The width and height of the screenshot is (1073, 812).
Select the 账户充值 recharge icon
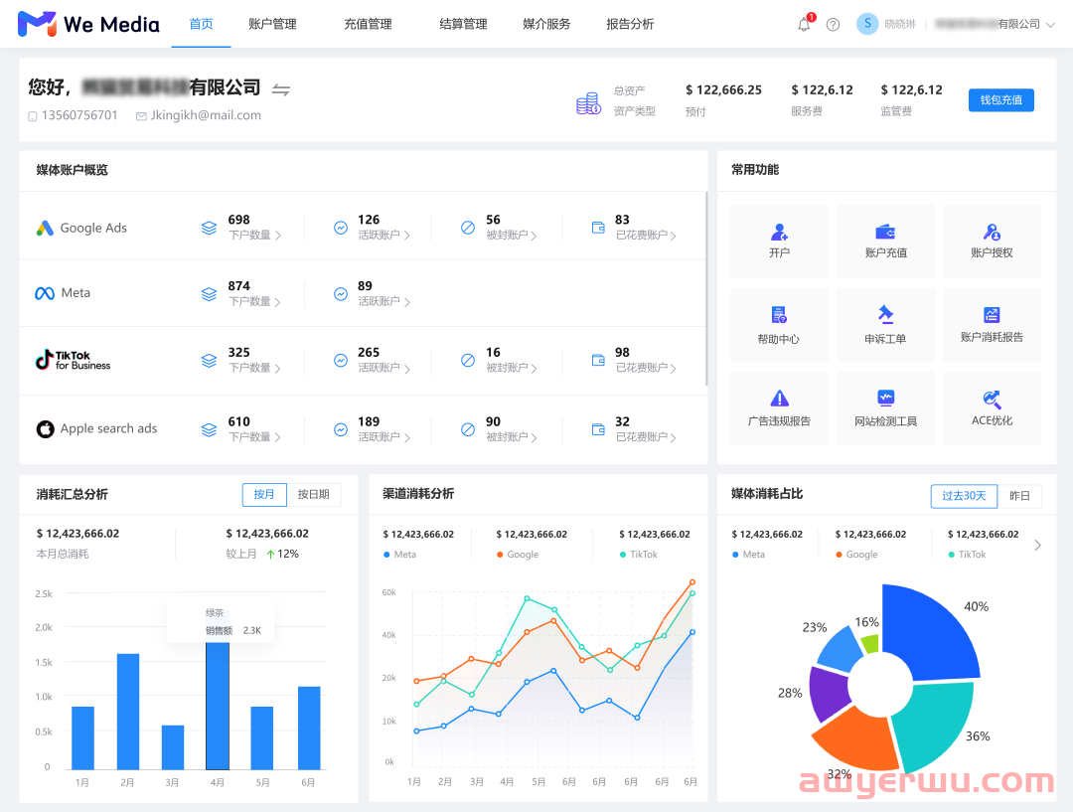coord(884,241)
